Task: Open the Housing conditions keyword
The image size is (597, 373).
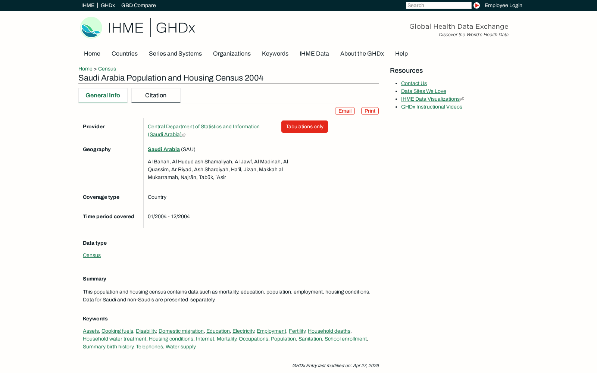Action: [171, 339]
